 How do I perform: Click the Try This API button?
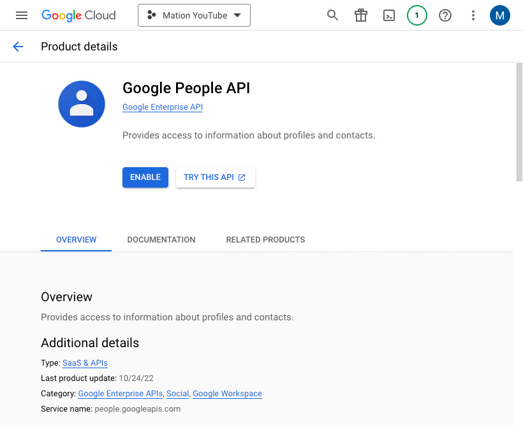coord(216,177)
